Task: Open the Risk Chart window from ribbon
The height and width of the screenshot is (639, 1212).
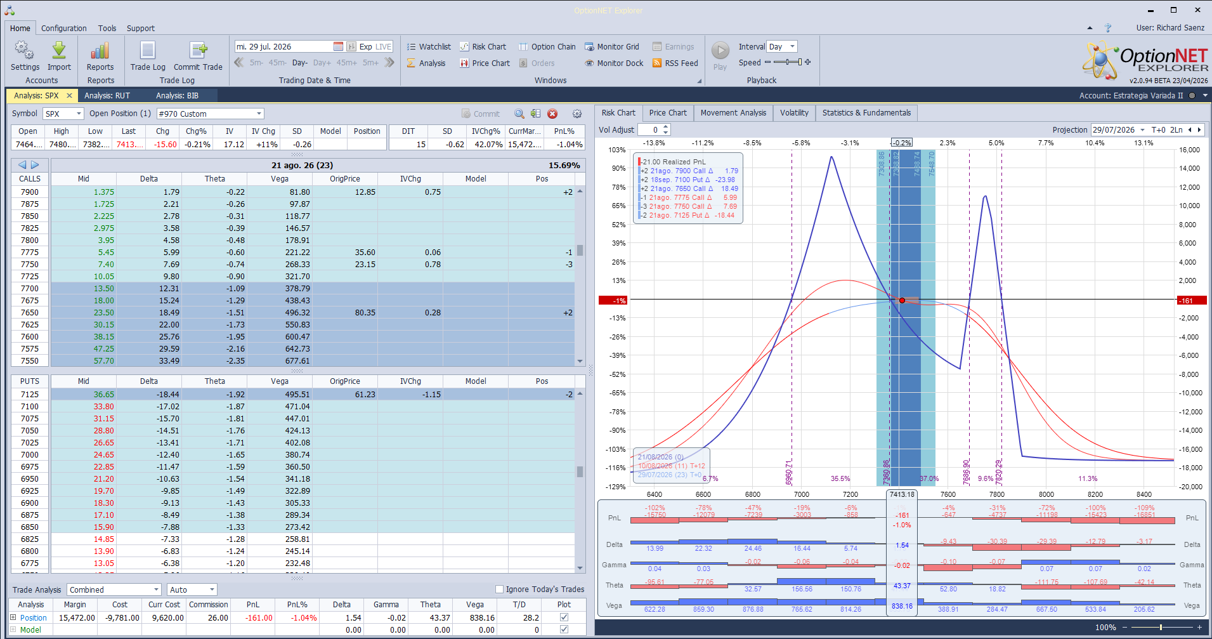Action: click(483, 46)
